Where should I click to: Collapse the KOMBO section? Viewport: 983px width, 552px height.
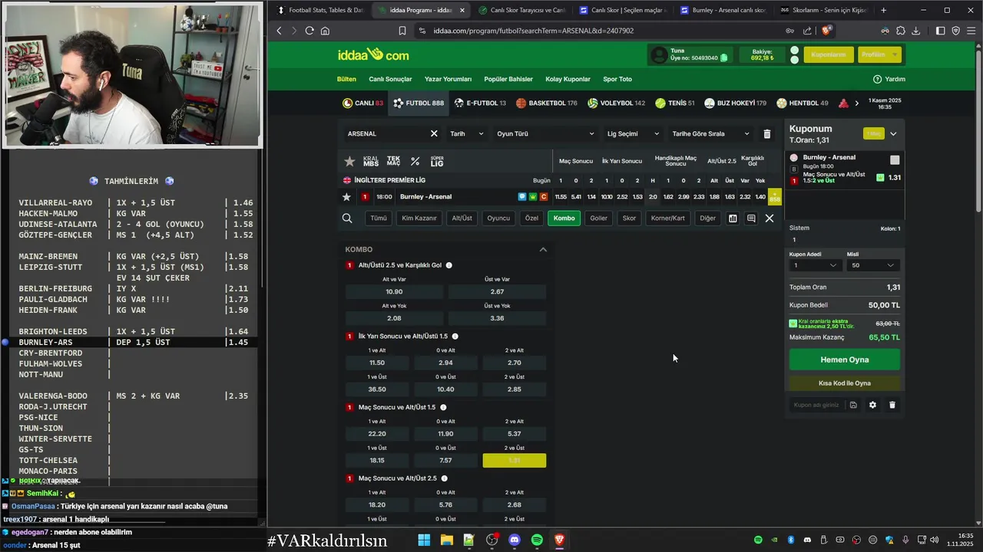point(543,250)
